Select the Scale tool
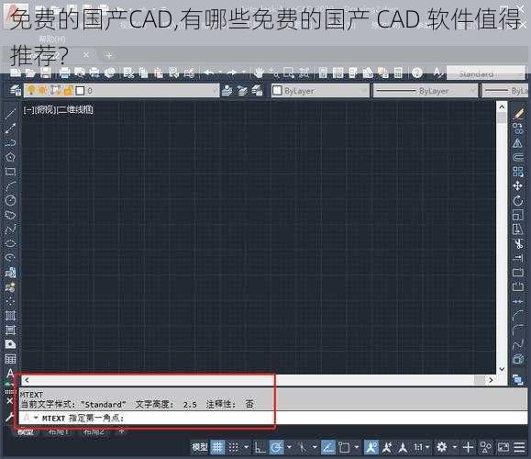This screenshot has height=459, width=531. pyautogui.click(x=518, y=215)
